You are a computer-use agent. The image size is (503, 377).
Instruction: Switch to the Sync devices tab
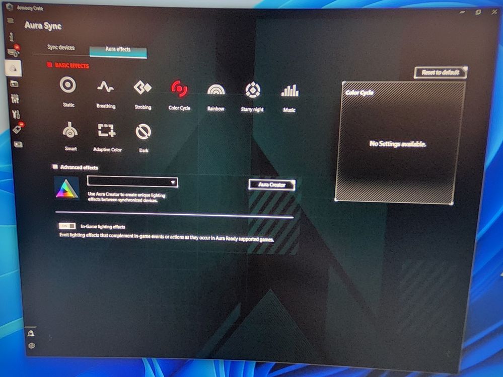[61, 47]
